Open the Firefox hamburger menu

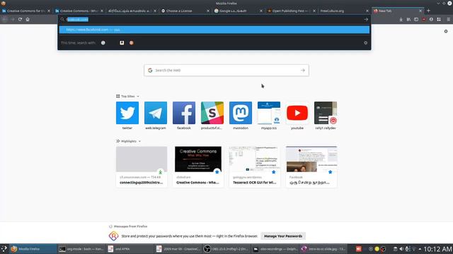(x=448, y=19)
